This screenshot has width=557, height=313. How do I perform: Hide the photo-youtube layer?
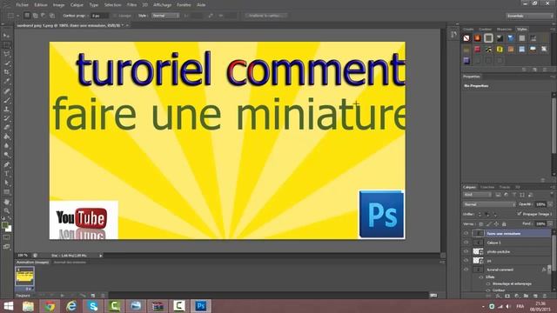[x=466, y=251]
